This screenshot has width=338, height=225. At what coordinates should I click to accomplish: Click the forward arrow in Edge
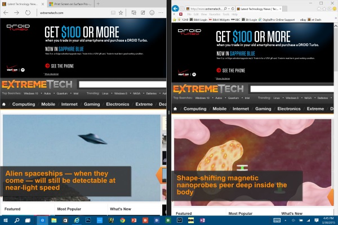click(16, 13)
